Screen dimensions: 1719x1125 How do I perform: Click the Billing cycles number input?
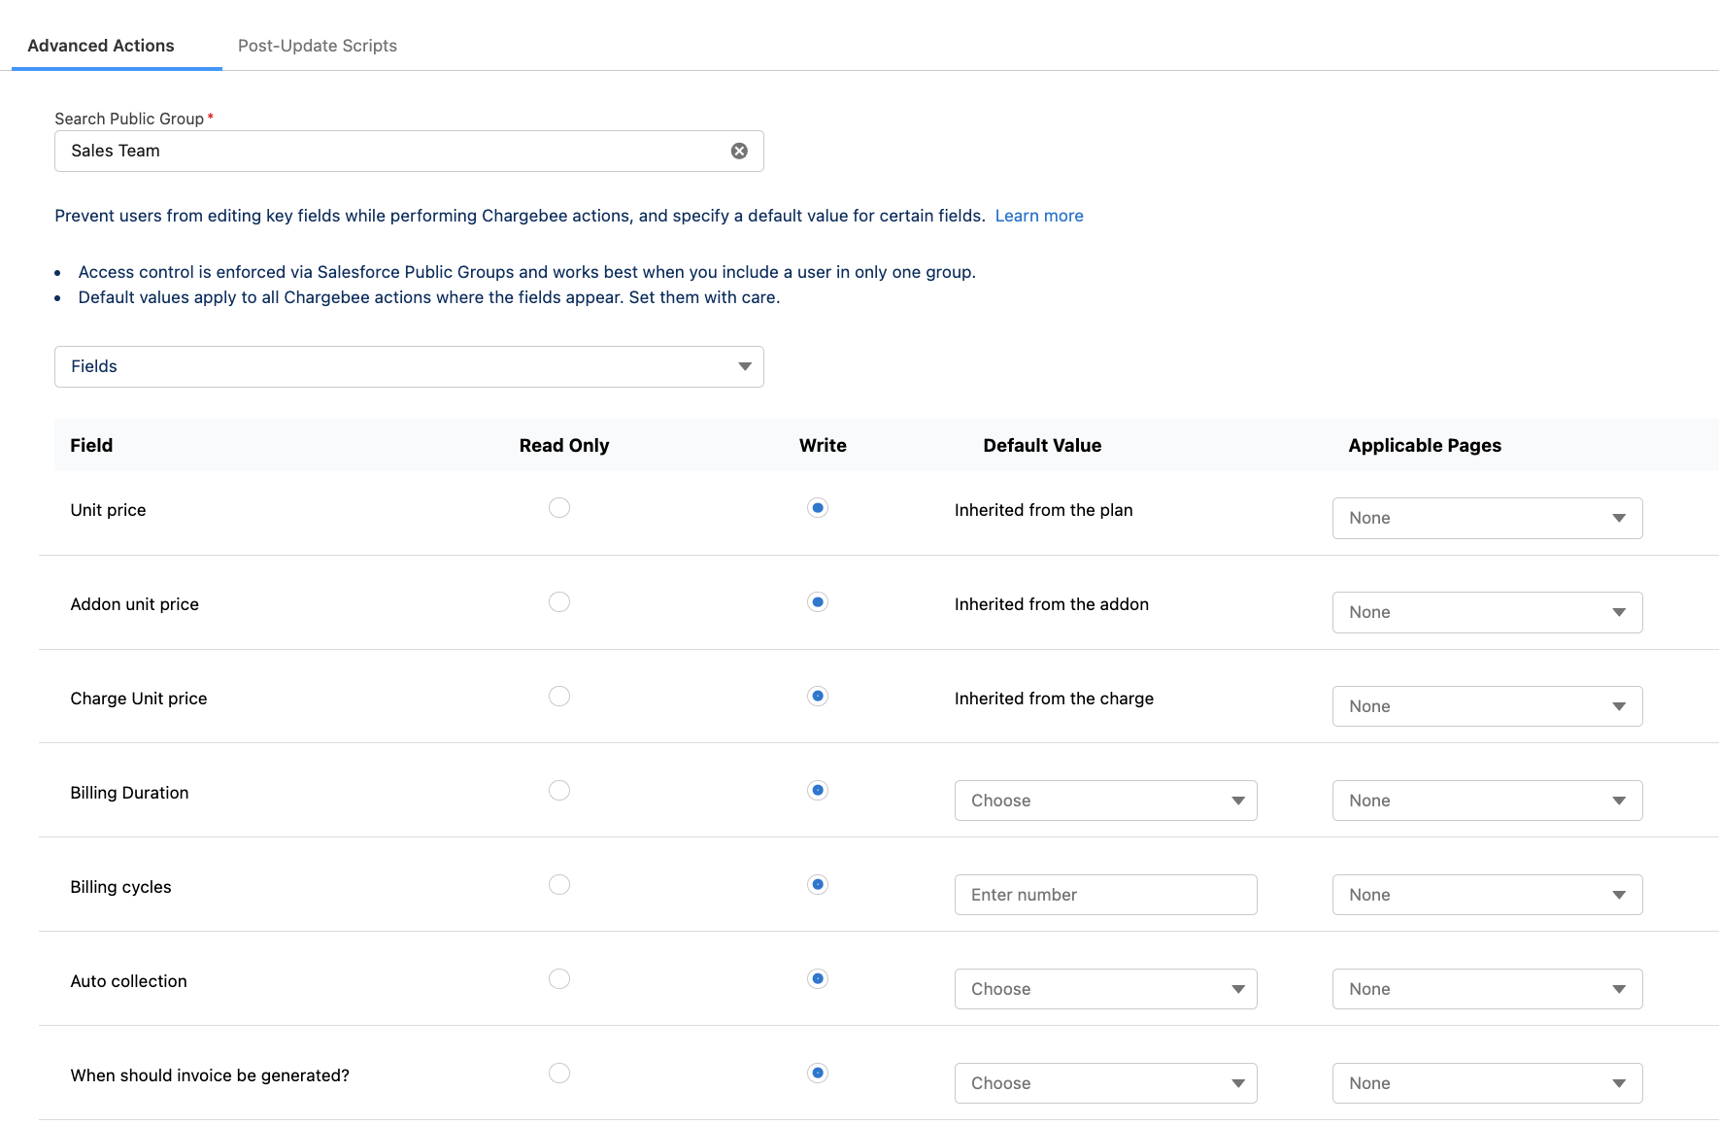tap(1105, 895)
